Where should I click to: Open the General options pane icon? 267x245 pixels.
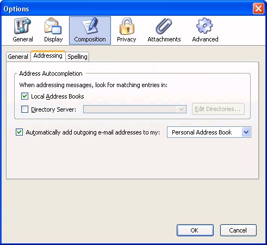tap(22, 26)
